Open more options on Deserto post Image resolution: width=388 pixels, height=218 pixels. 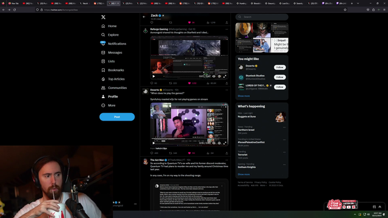(x=226, y=90)
